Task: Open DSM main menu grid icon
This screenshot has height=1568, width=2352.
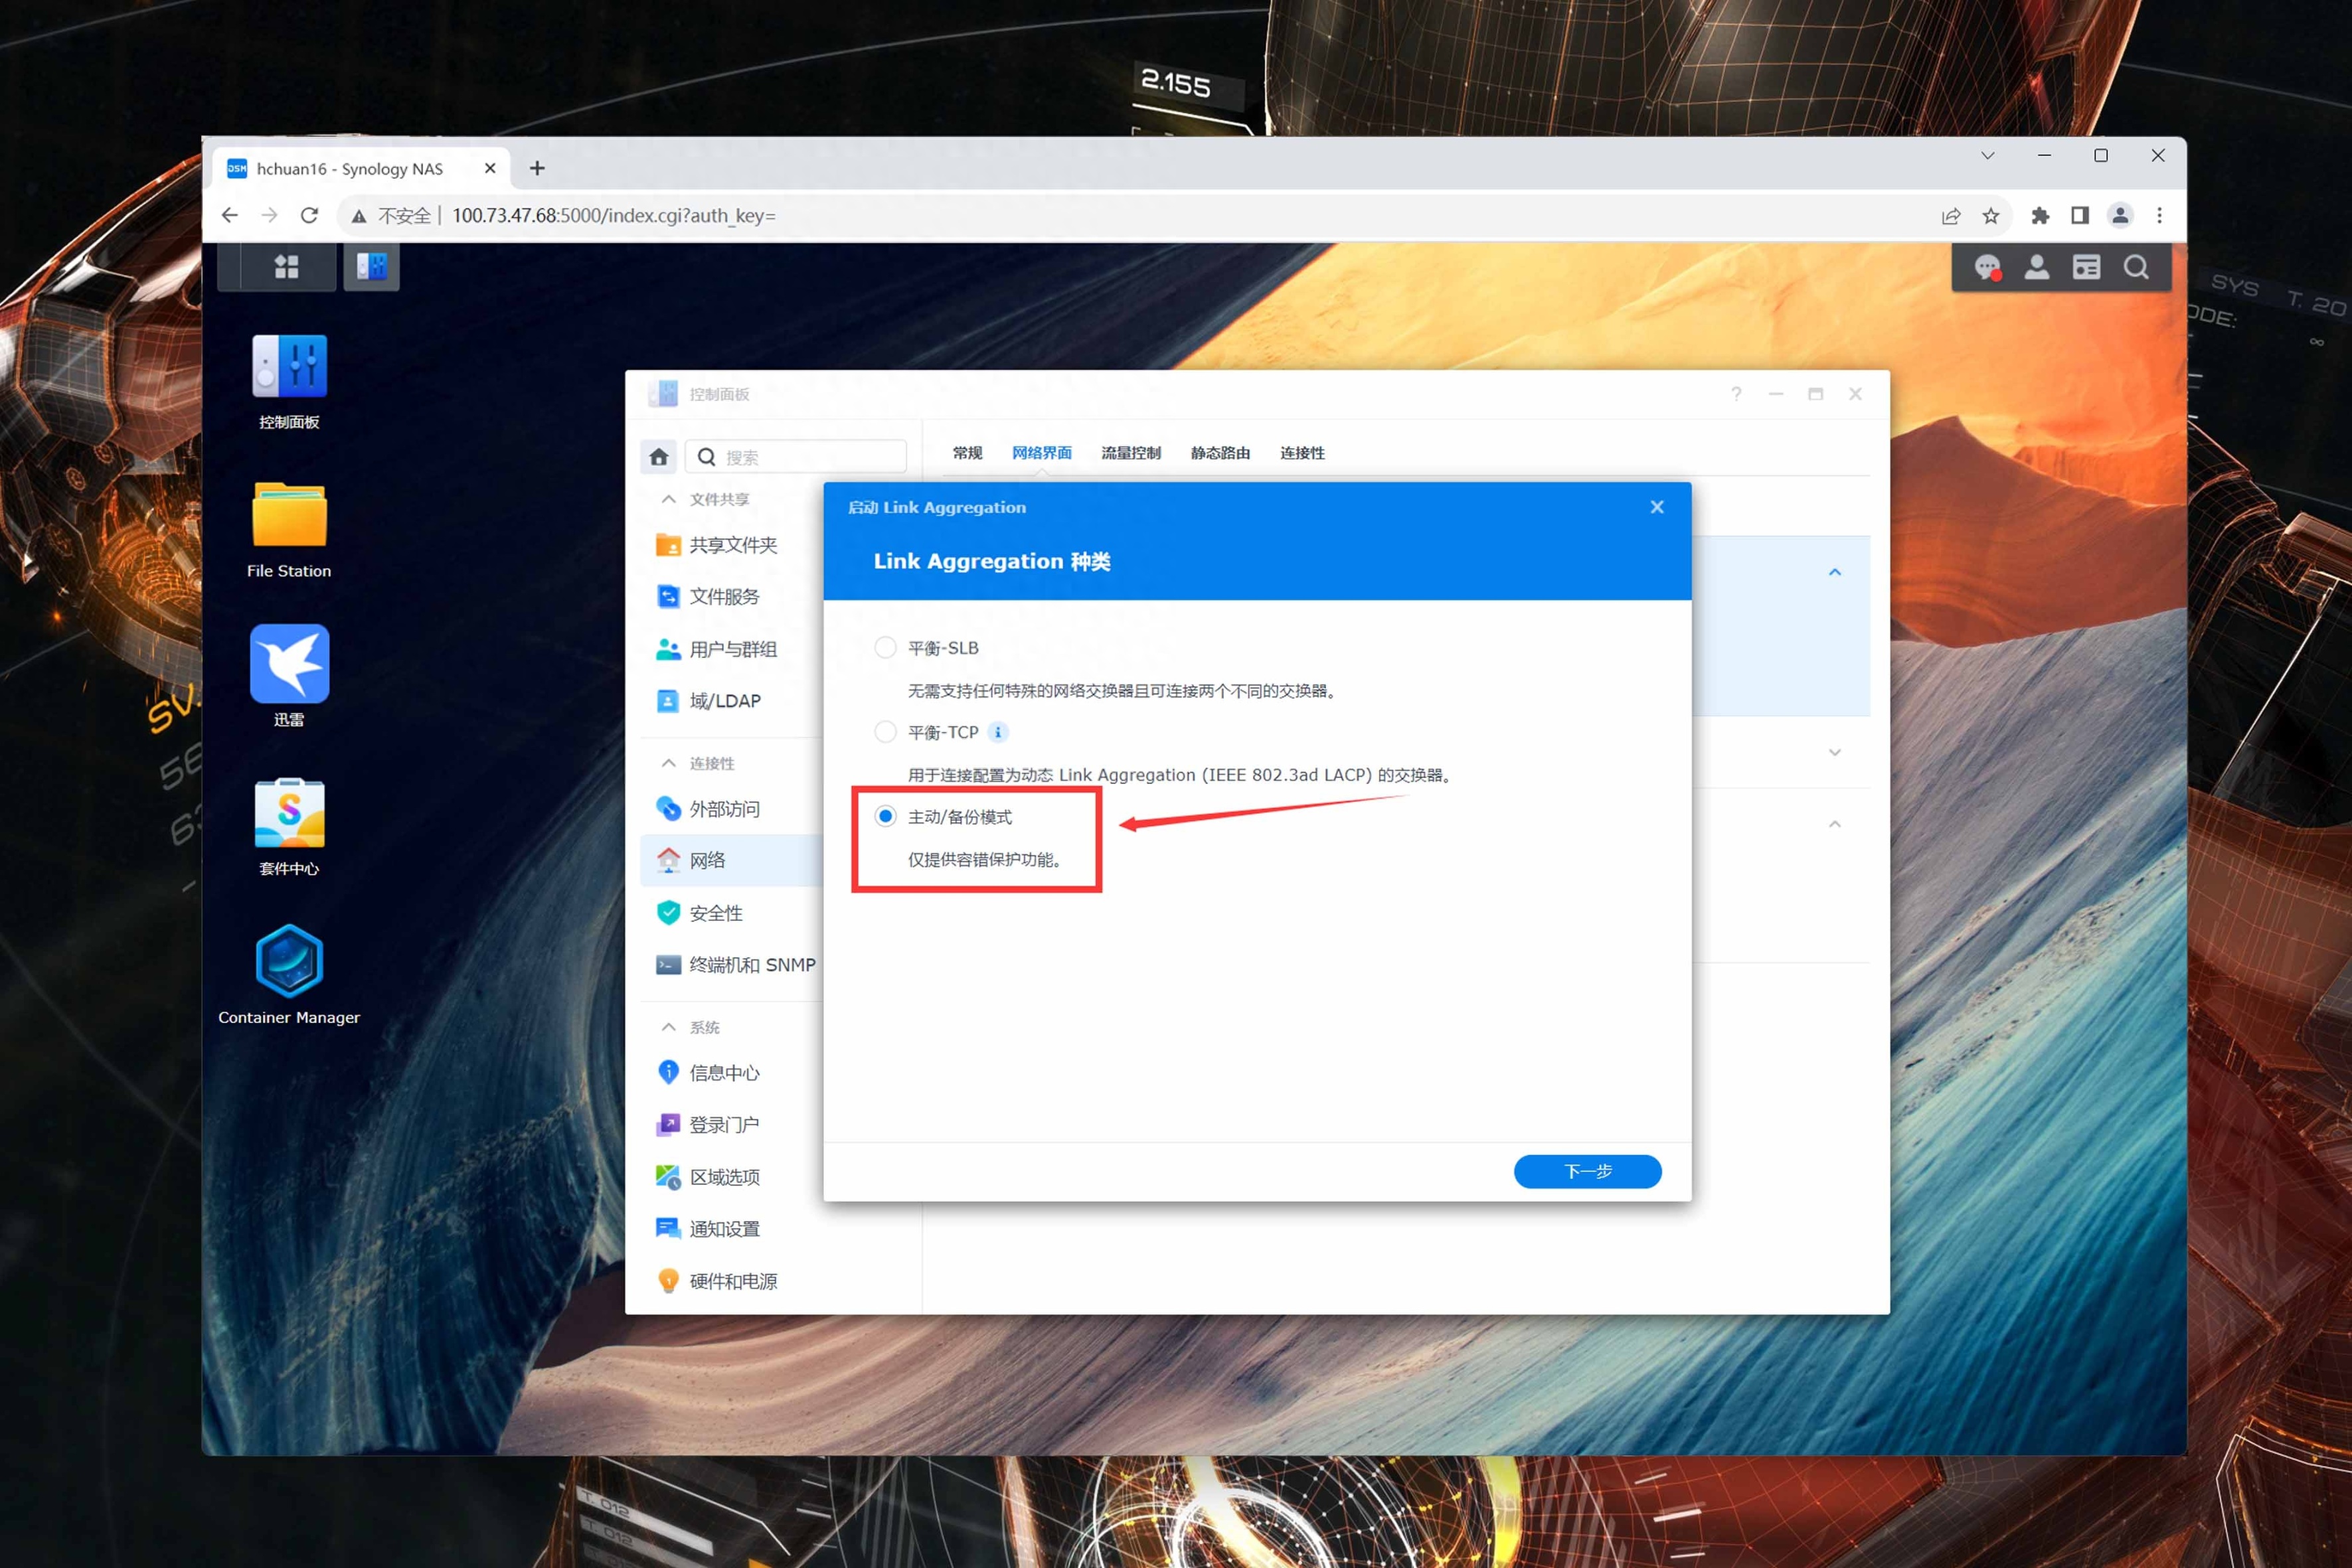Action: point(287,267)
